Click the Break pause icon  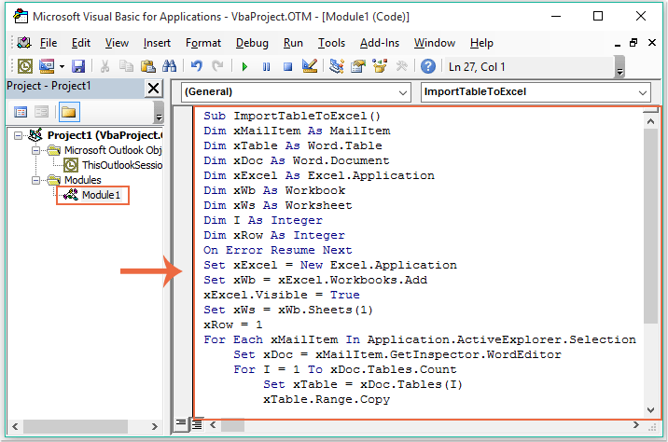[266, 67]
